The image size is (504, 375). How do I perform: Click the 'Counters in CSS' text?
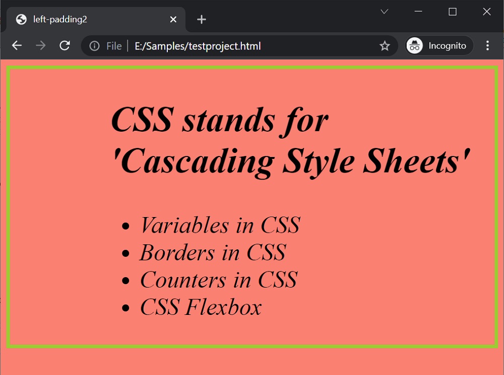click(219, 280)
